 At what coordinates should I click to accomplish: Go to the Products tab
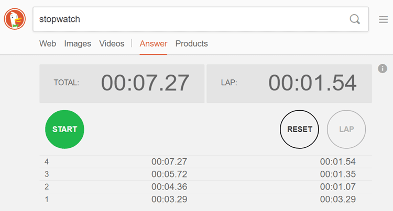[191, 44]
